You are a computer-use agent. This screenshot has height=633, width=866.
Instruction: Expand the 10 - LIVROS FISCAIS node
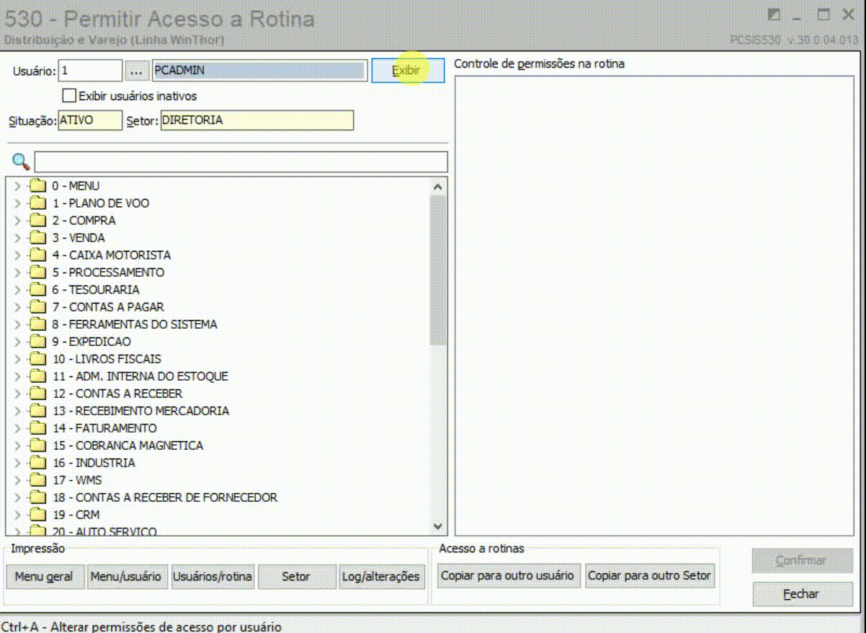pyautogui.click(x=17, y=359)
